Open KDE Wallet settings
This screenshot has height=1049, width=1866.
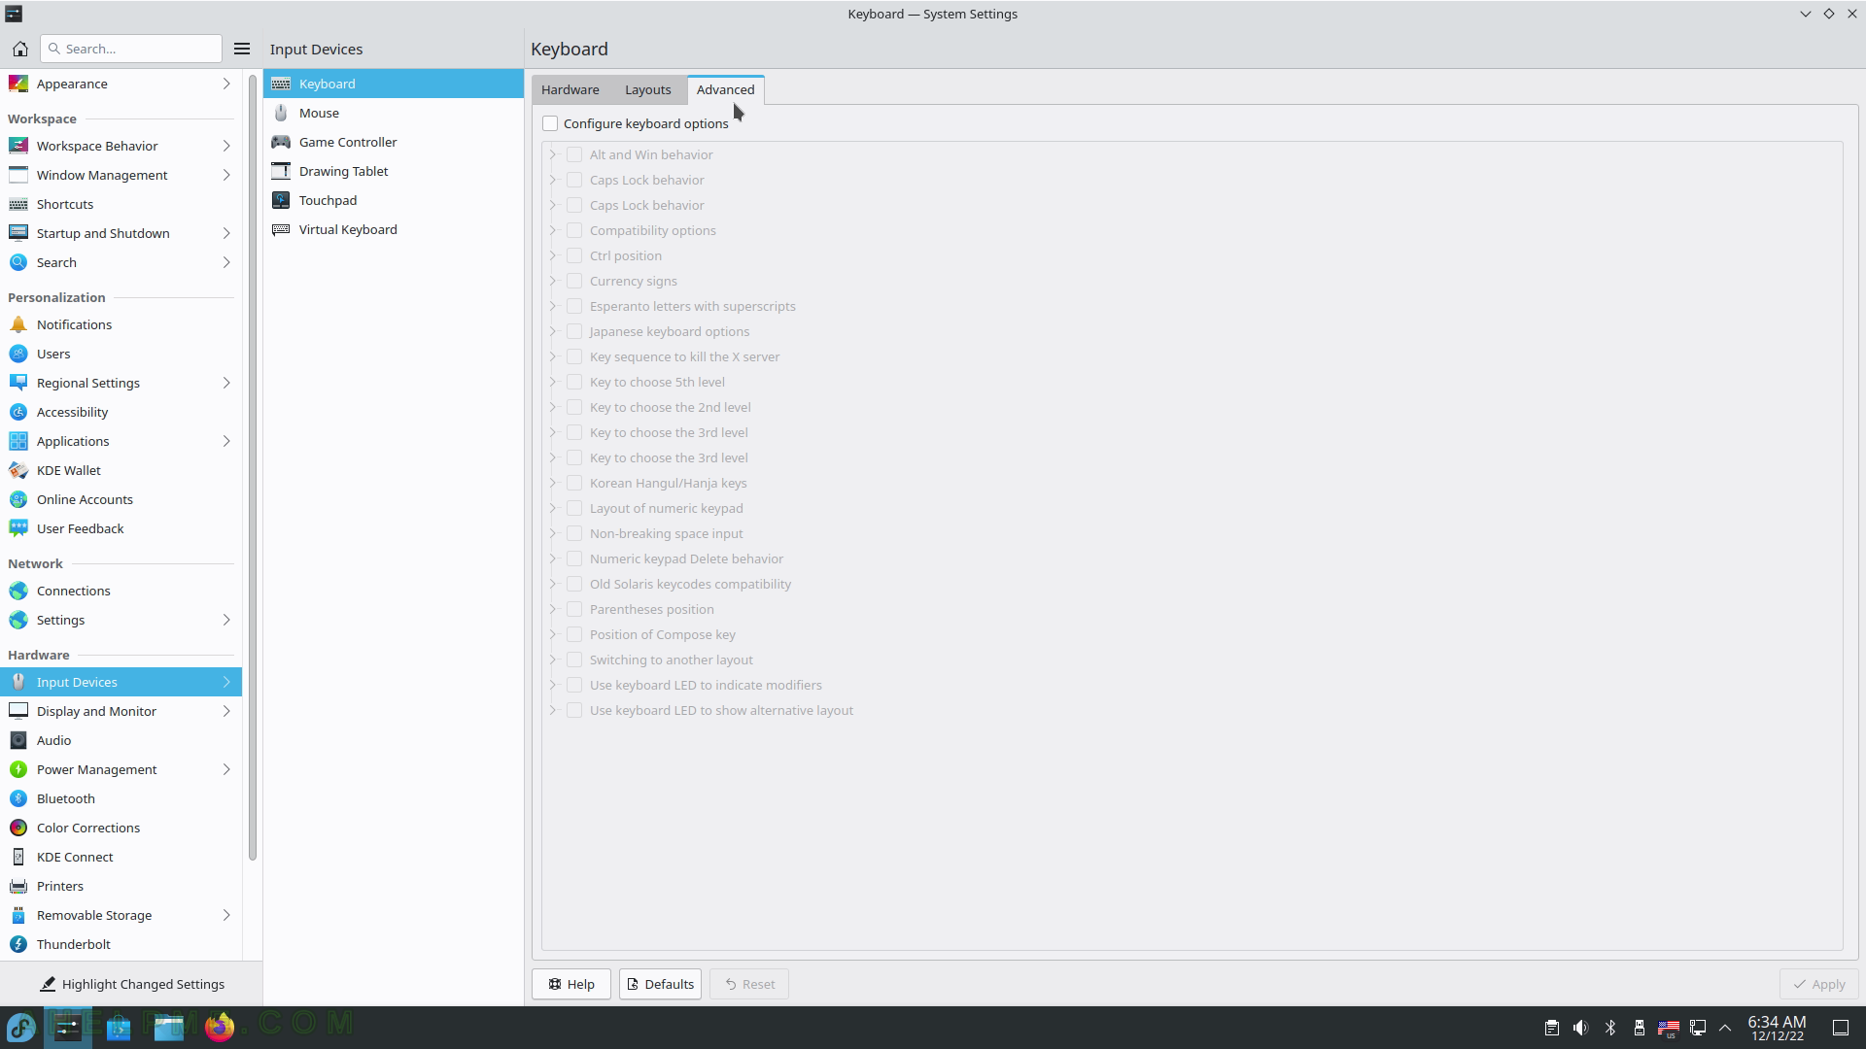point(121,470)
